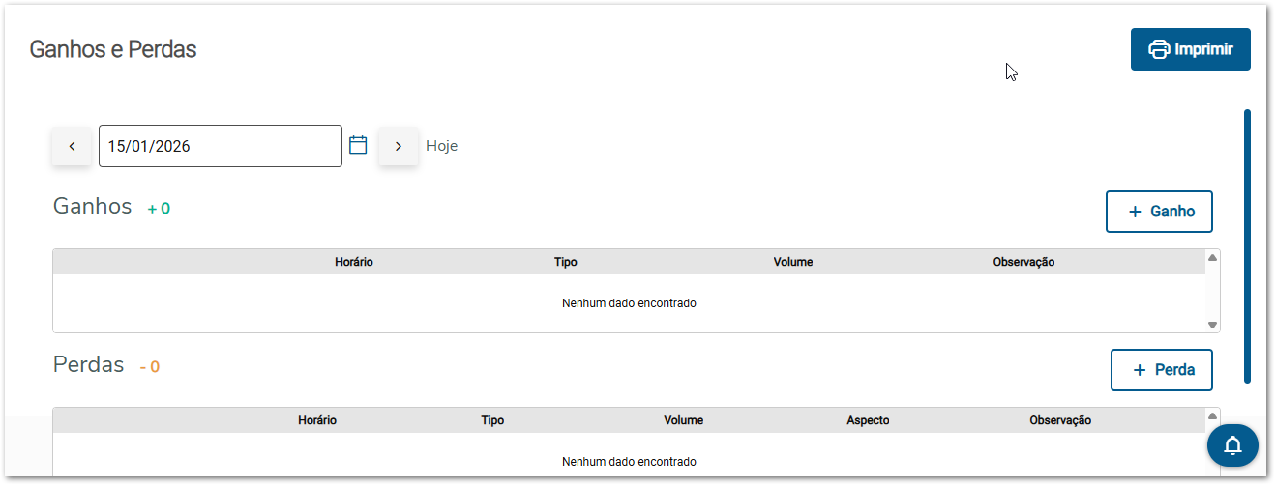Select Aspecto column header in Perdas table

point(868,420)
